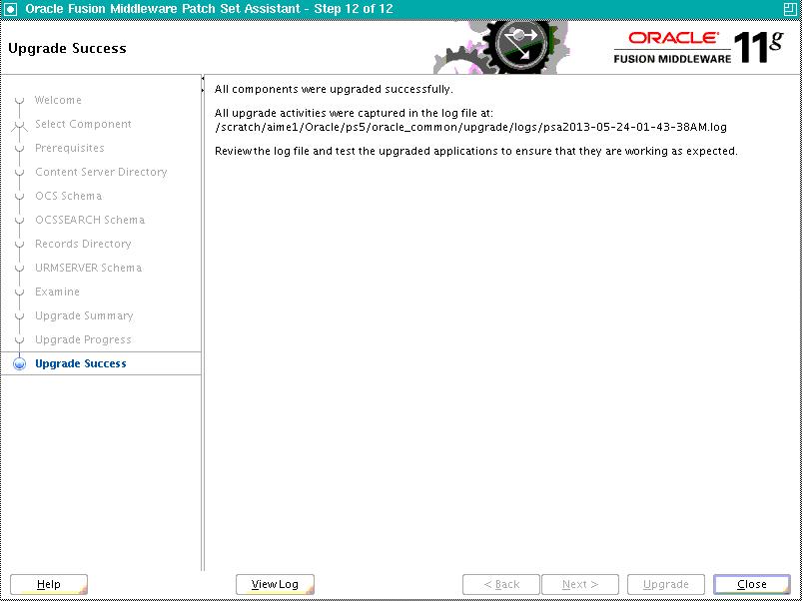Select the Upgrade Summary step

84,316
